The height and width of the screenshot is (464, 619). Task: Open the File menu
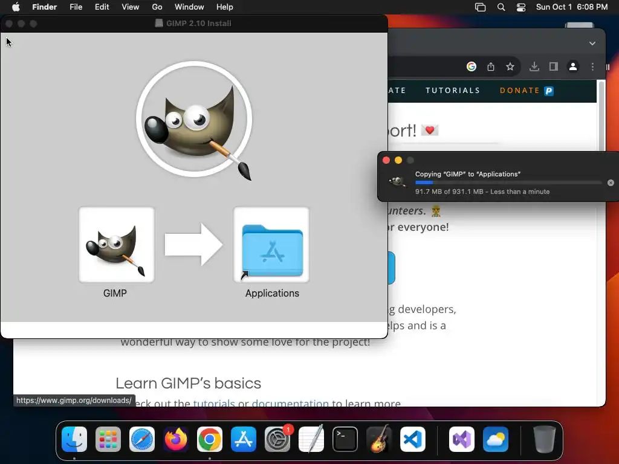(76, 7)
